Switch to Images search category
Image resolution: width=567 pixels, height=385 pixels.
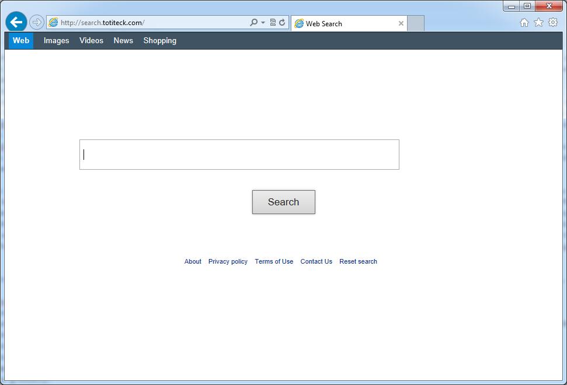click(x=57, y=40)
